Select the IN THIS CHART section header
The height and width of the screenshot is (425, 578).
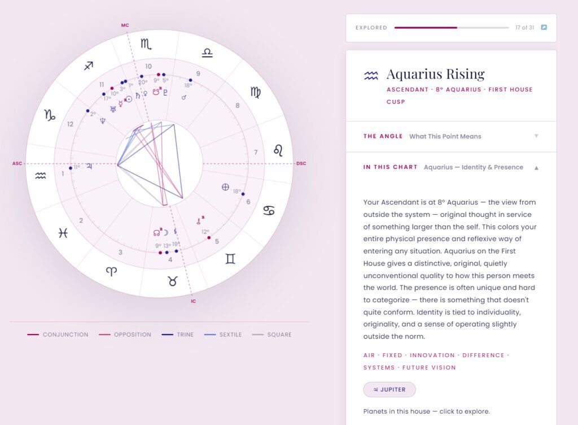391,167
